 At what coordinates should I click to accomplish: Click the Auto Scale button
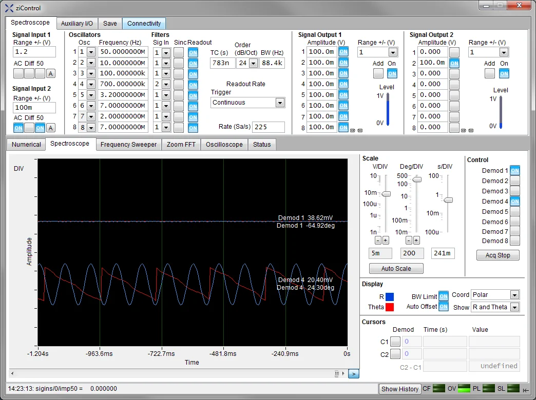pyautogui.click(x=396, y=269)
